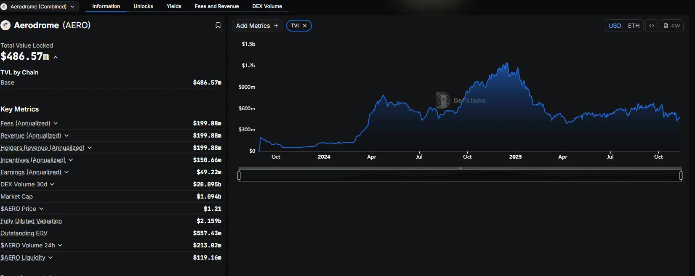Click the DefiLlama watermark logo on chart
695x276 pixels.
click(x=443, y=100)
